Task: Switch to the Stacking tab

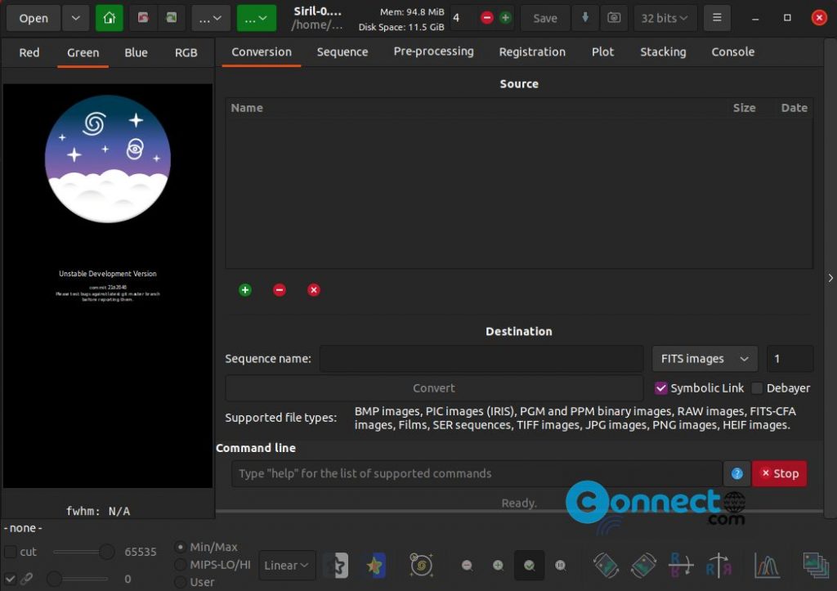Action: coord(662,51)
